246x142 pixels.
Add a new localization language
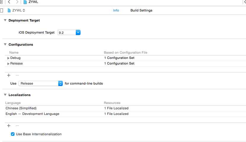9,126
